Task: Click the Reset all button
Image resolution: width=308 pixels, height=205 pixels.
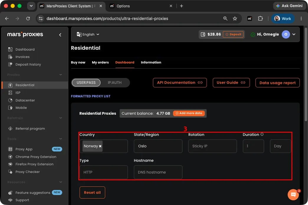Action: pyautogui.click(x=92, y=193)
